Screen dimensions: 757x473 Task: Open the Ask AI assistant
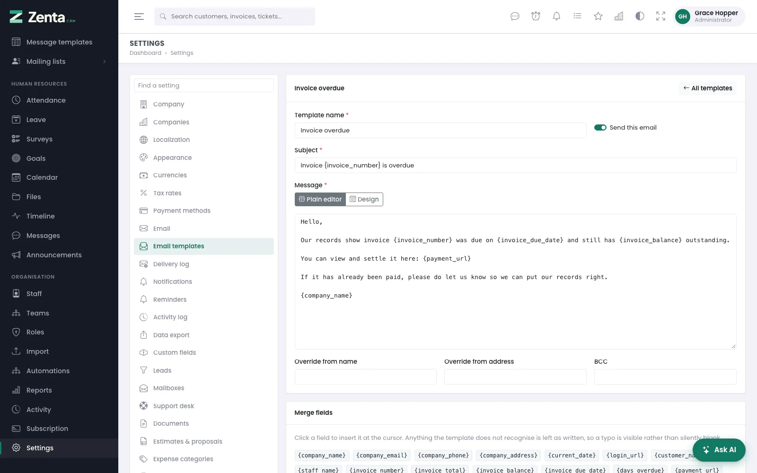point(719,450)
